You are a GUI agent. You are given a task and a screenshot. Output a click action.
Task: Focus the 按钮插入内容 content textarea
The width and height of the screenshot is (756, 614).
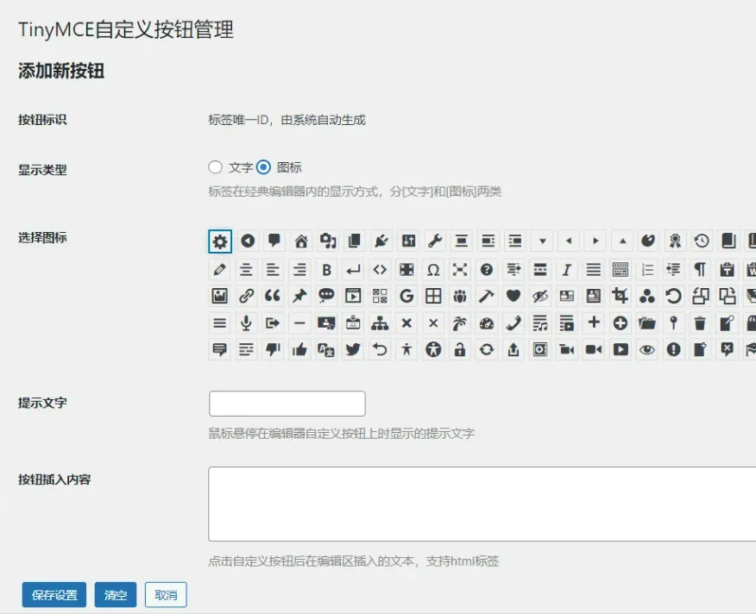(482, 504)
